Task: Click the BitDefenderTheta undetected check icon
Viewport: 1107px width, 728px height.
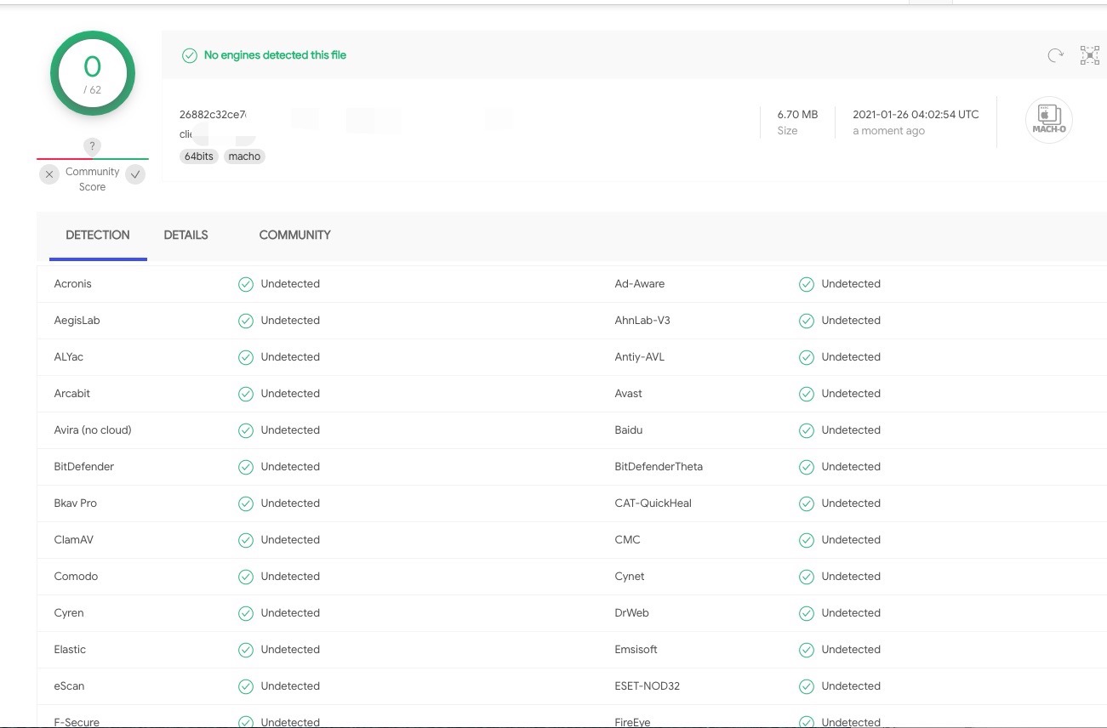Action: (807, 467)
